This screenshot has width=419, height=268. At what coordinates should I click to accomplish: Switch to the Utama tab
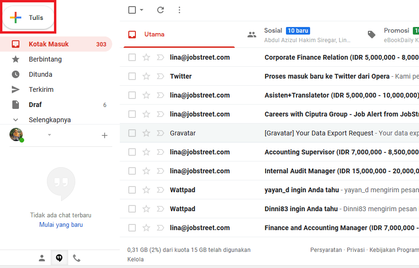coord(179,35)
